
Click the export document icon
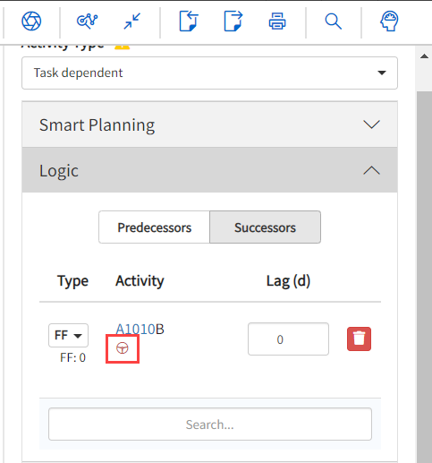pos(233,21)
